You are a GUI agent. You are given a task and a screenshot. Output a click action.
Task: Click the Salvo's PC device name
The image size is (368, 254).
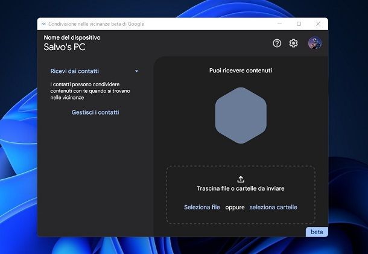click(x=65, y=47)
